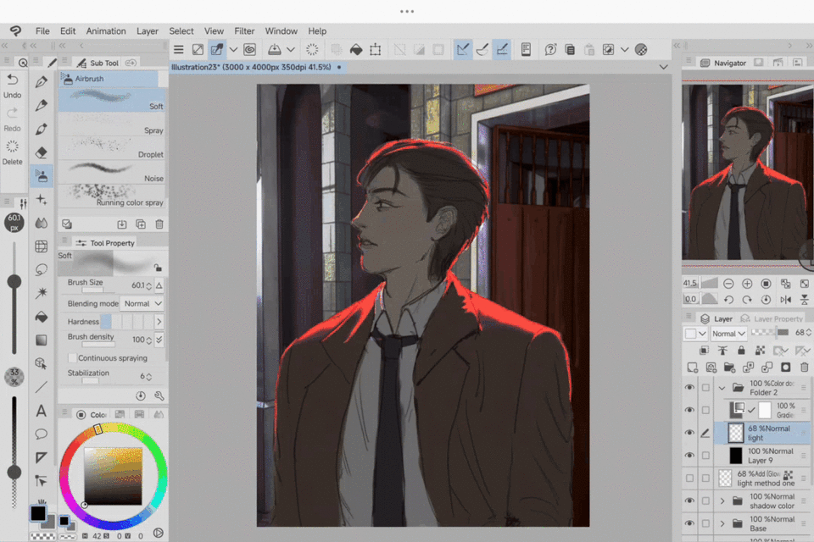Flip the navigator view horizontally

pos(785,299)
